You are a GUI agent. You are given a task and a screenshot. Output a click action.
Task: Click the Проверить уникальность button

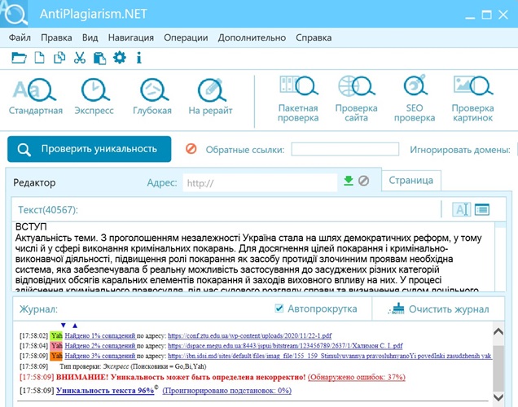[x=90, y=149]
